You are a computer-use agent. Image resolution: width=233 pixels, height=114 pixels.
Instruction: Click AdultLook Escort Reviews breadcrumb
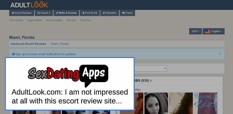[28, 44]
